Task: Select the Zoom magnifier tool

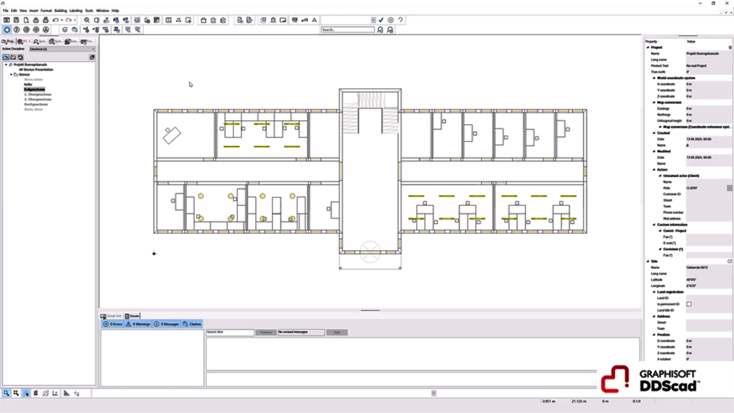Action: coord(87,20)
